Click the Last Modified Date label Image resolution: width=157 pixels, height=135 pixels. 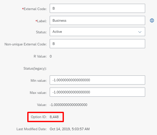tap(32, 129)
